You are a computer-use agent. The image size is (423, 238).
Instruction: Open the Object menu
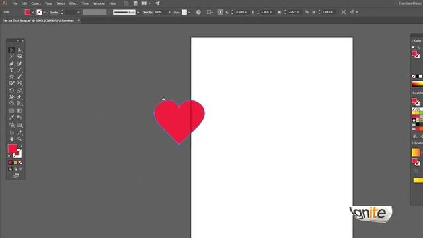point(36,3)
